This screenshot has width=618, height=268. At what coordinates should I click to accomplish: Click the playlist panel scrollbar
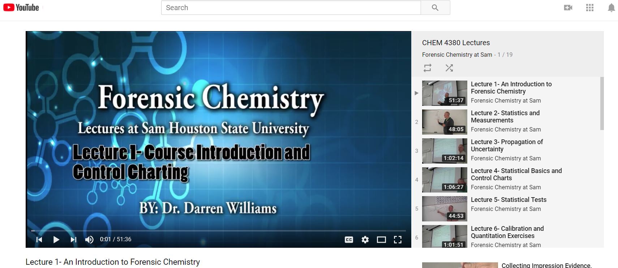coord(602,103)
